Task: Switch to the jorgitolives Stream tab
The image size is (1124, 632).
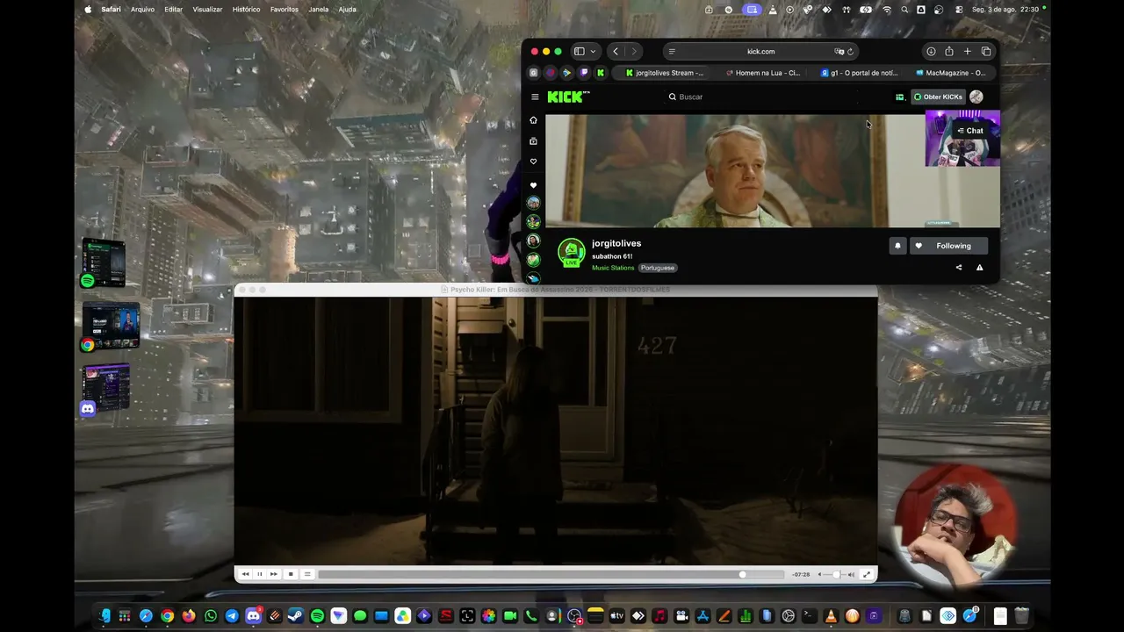Action: [x=665, y=73]
